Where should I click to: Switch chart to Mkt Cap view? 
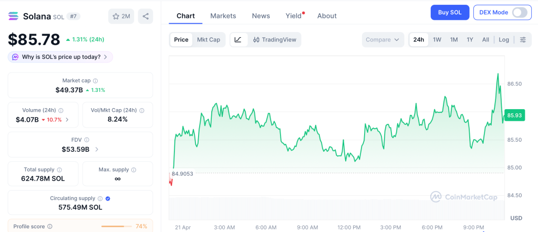(x=209, y=40)
